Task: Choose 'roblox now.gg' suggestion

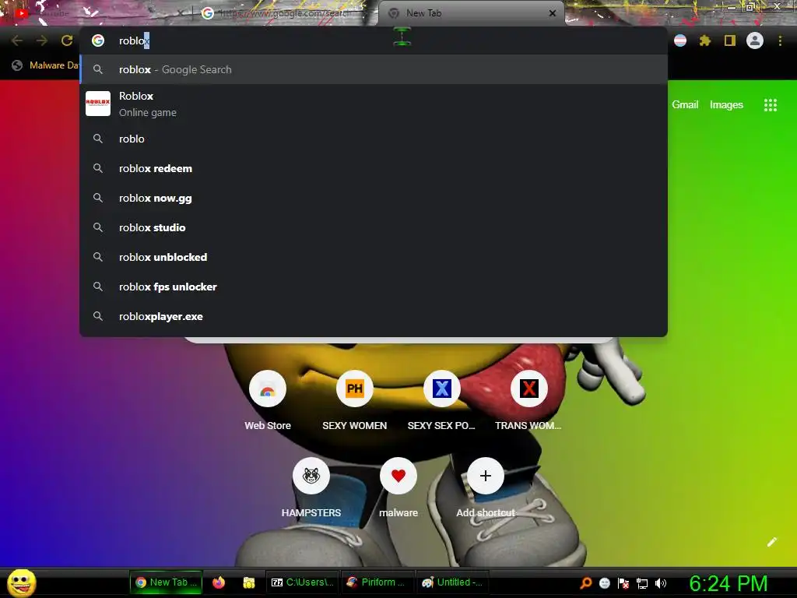Action: 374,198
